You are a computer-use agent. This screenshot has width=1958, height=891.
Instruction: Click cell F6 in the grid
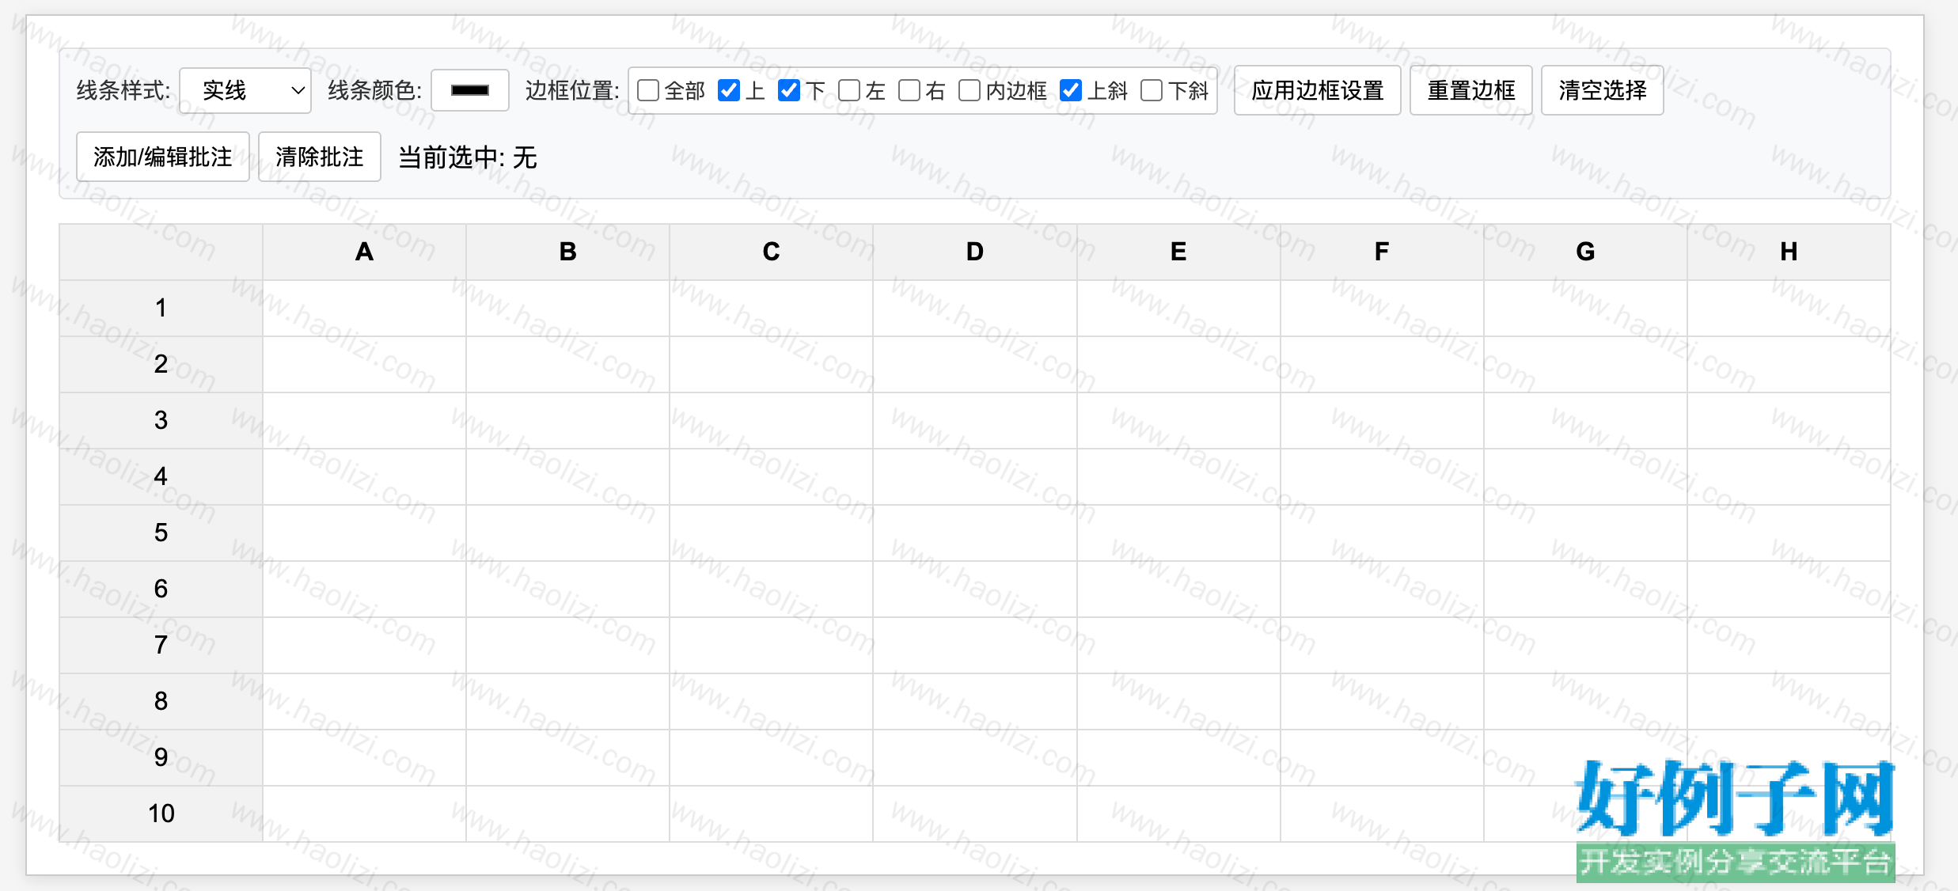[x=1382, y=589]
